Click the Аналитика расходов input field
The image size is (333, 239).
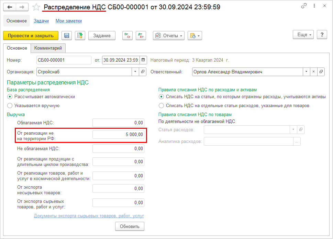pos(248,142)
